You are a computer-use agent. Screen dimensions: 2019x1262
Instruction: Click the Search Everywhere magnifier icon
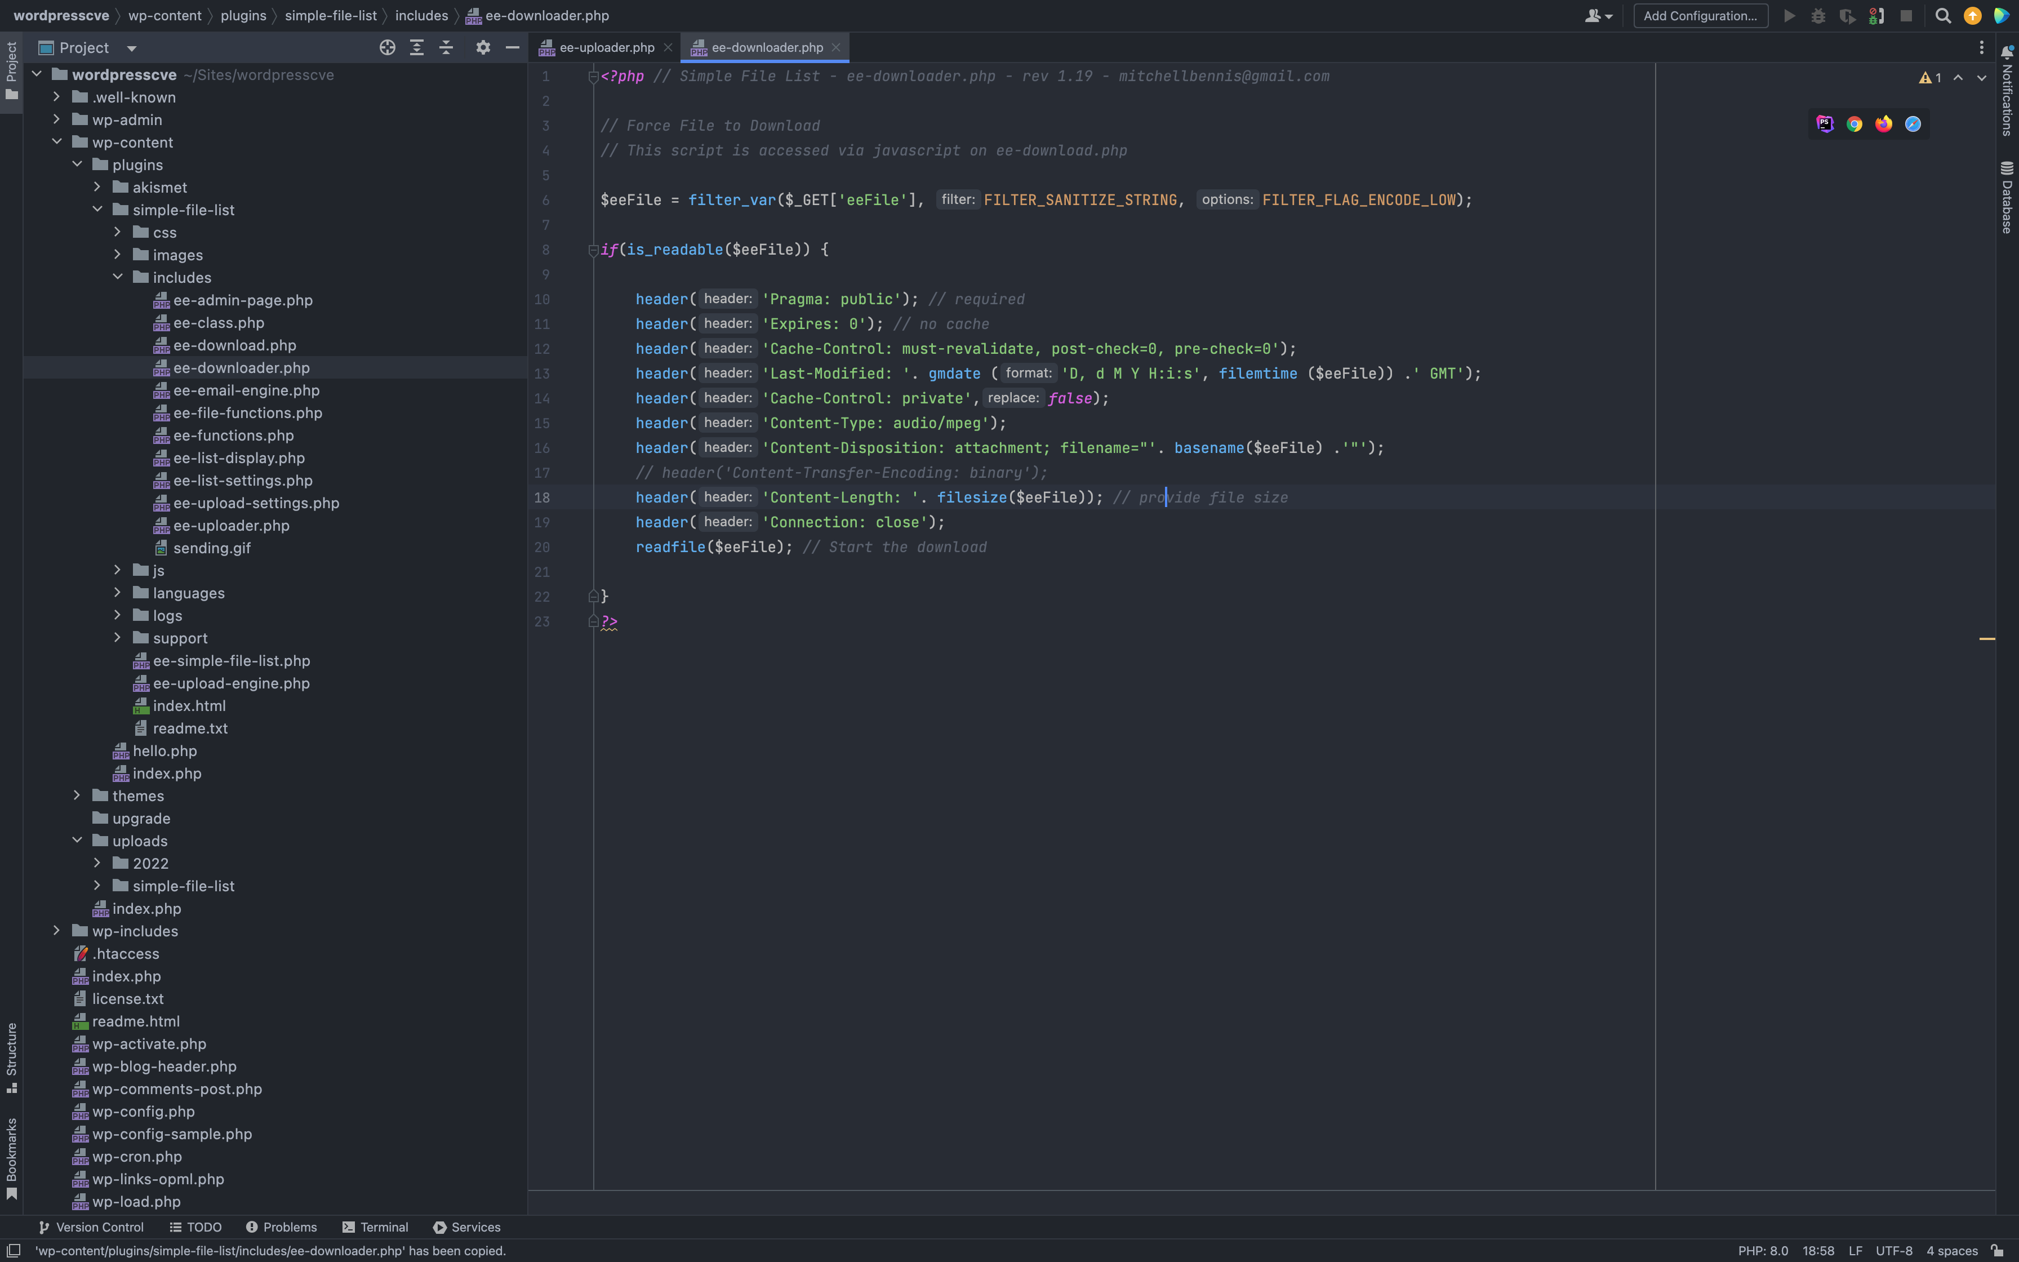click(x=1942, y=16)
